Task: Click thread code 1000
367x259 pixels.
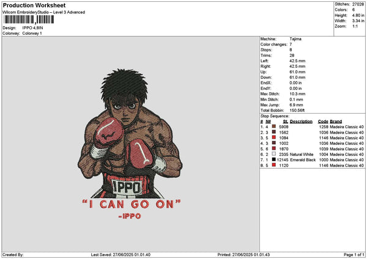Action: tap(324, 159)
